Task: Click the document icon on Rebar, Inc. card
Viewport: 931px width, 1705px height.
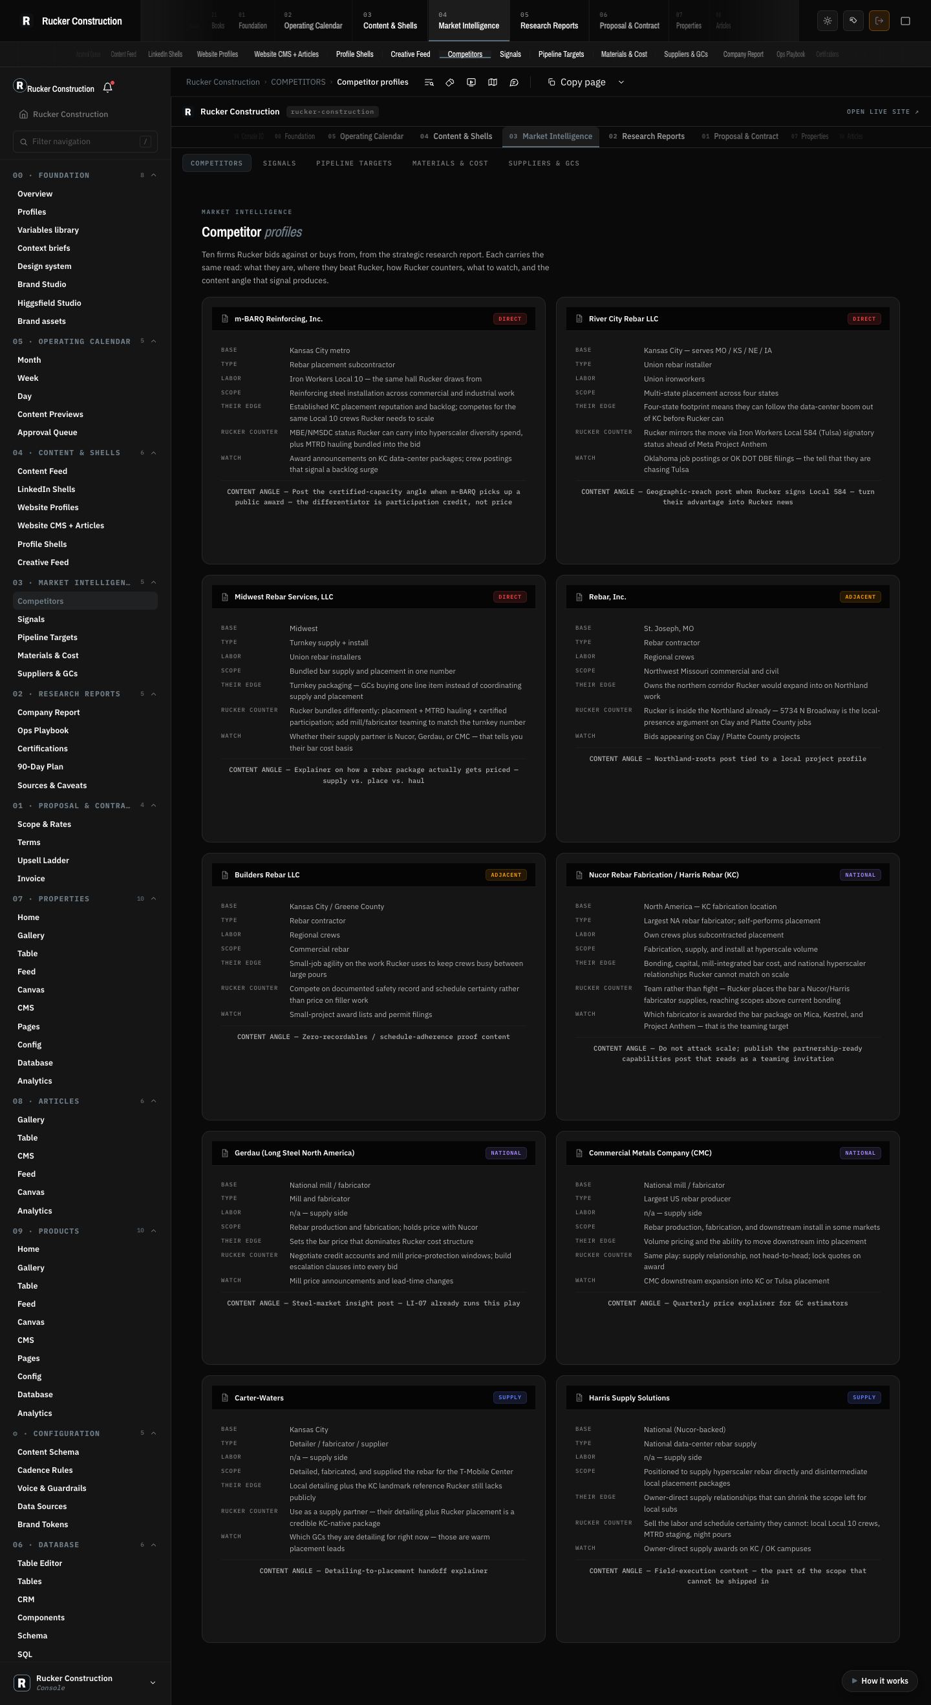Action: click(x=579, y=597)
